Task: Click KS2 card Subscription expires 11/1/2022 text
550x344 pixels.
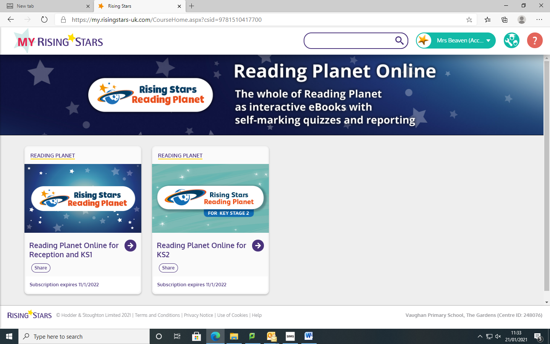Action: (192, 285)
